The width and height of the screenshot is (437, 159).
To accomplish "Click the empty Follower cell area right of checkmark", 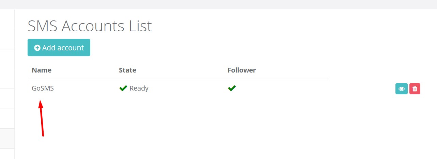I will [283, 89].
